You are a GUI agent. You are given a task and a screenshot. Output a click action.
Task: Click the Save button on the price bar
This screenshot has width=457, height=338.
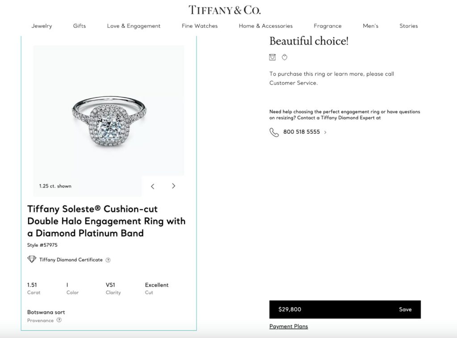pos(405,309)
